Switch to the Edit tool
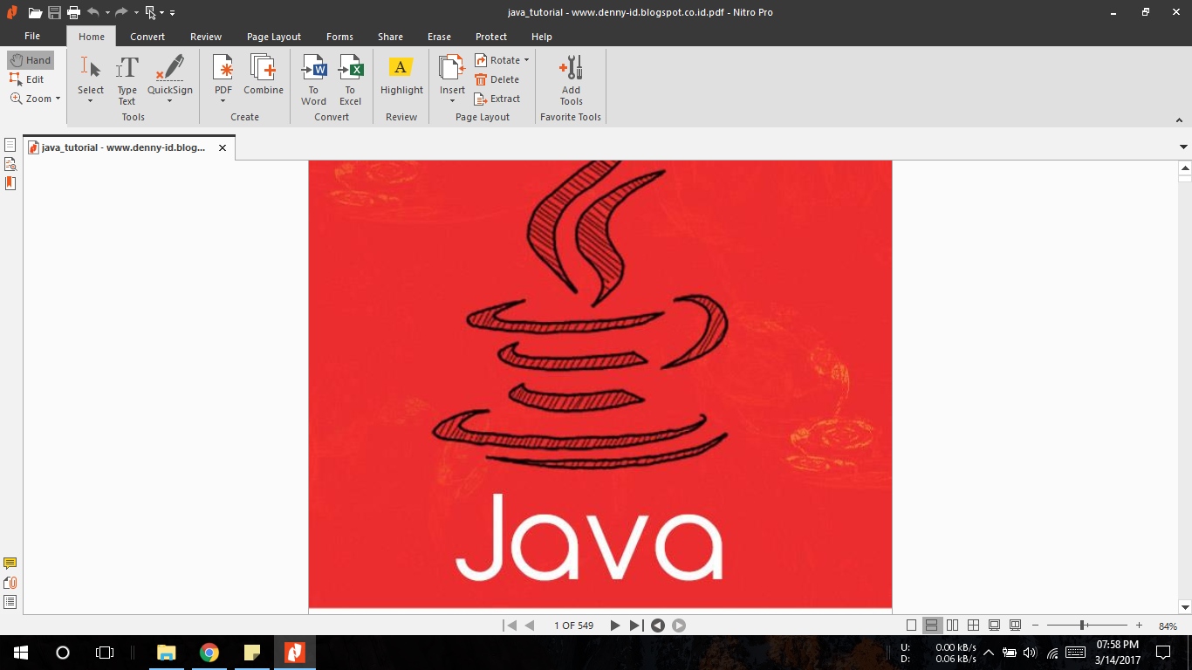Viewport: 1192px width, 670px height. pos(27,79)
